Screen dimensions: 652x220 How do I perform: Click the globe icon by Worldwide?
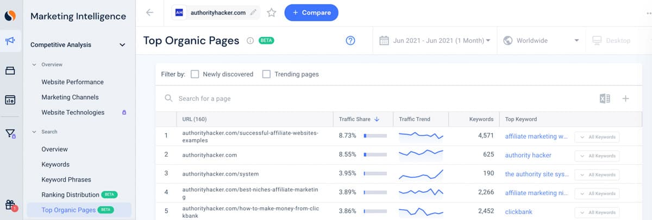click(508, 41)
